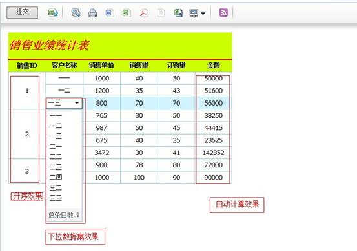This screenshot has width=357, height=251.
Task: Choose 二四 in the dropdown list
Action: tap(56, 177)
